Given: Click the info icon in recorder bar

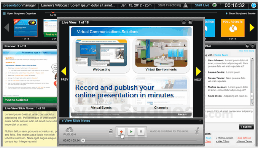Looking at the screenshot, I should (197, 131).
